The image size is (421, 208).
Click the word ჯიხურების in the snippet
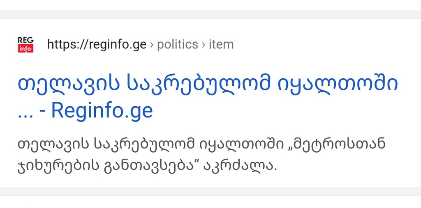point(56,167)
